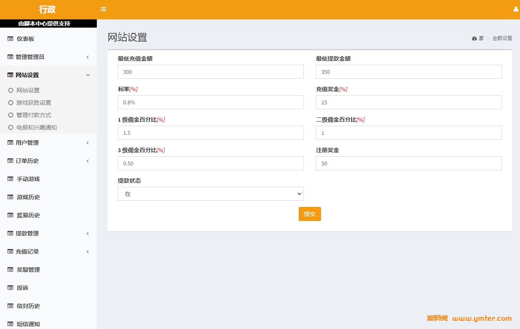Expand the 订单历史 chevron
Image resolution: width=520 pixels, height=329 pixels.
88,161
